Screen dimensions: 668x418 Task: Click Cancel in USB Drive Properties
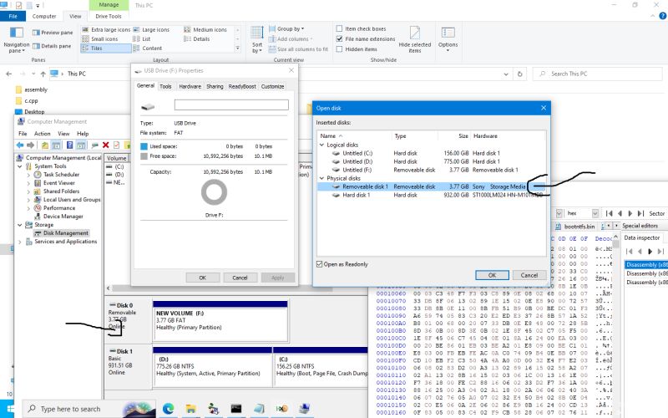(240, 278)
